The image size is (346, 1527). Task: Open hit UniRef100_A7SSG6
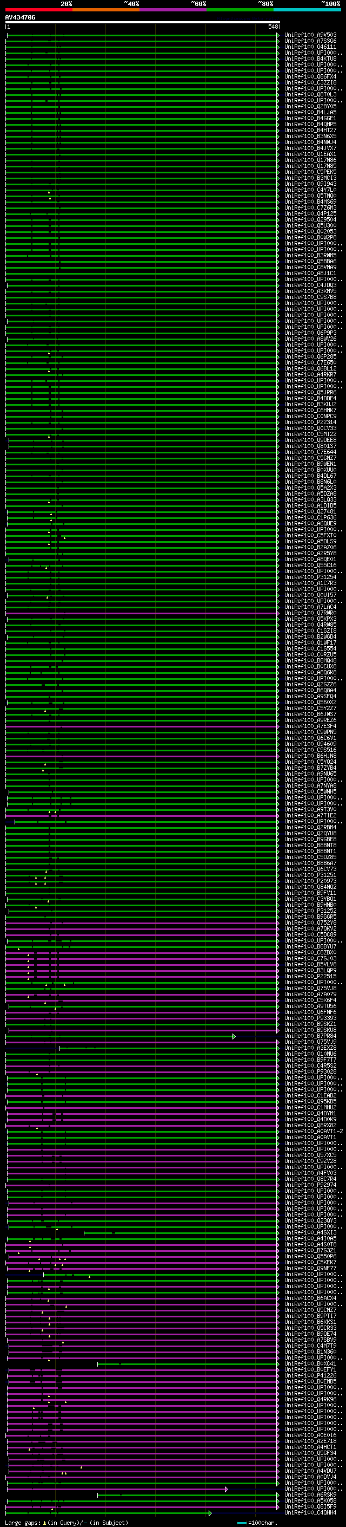click(x=310, y=41)
